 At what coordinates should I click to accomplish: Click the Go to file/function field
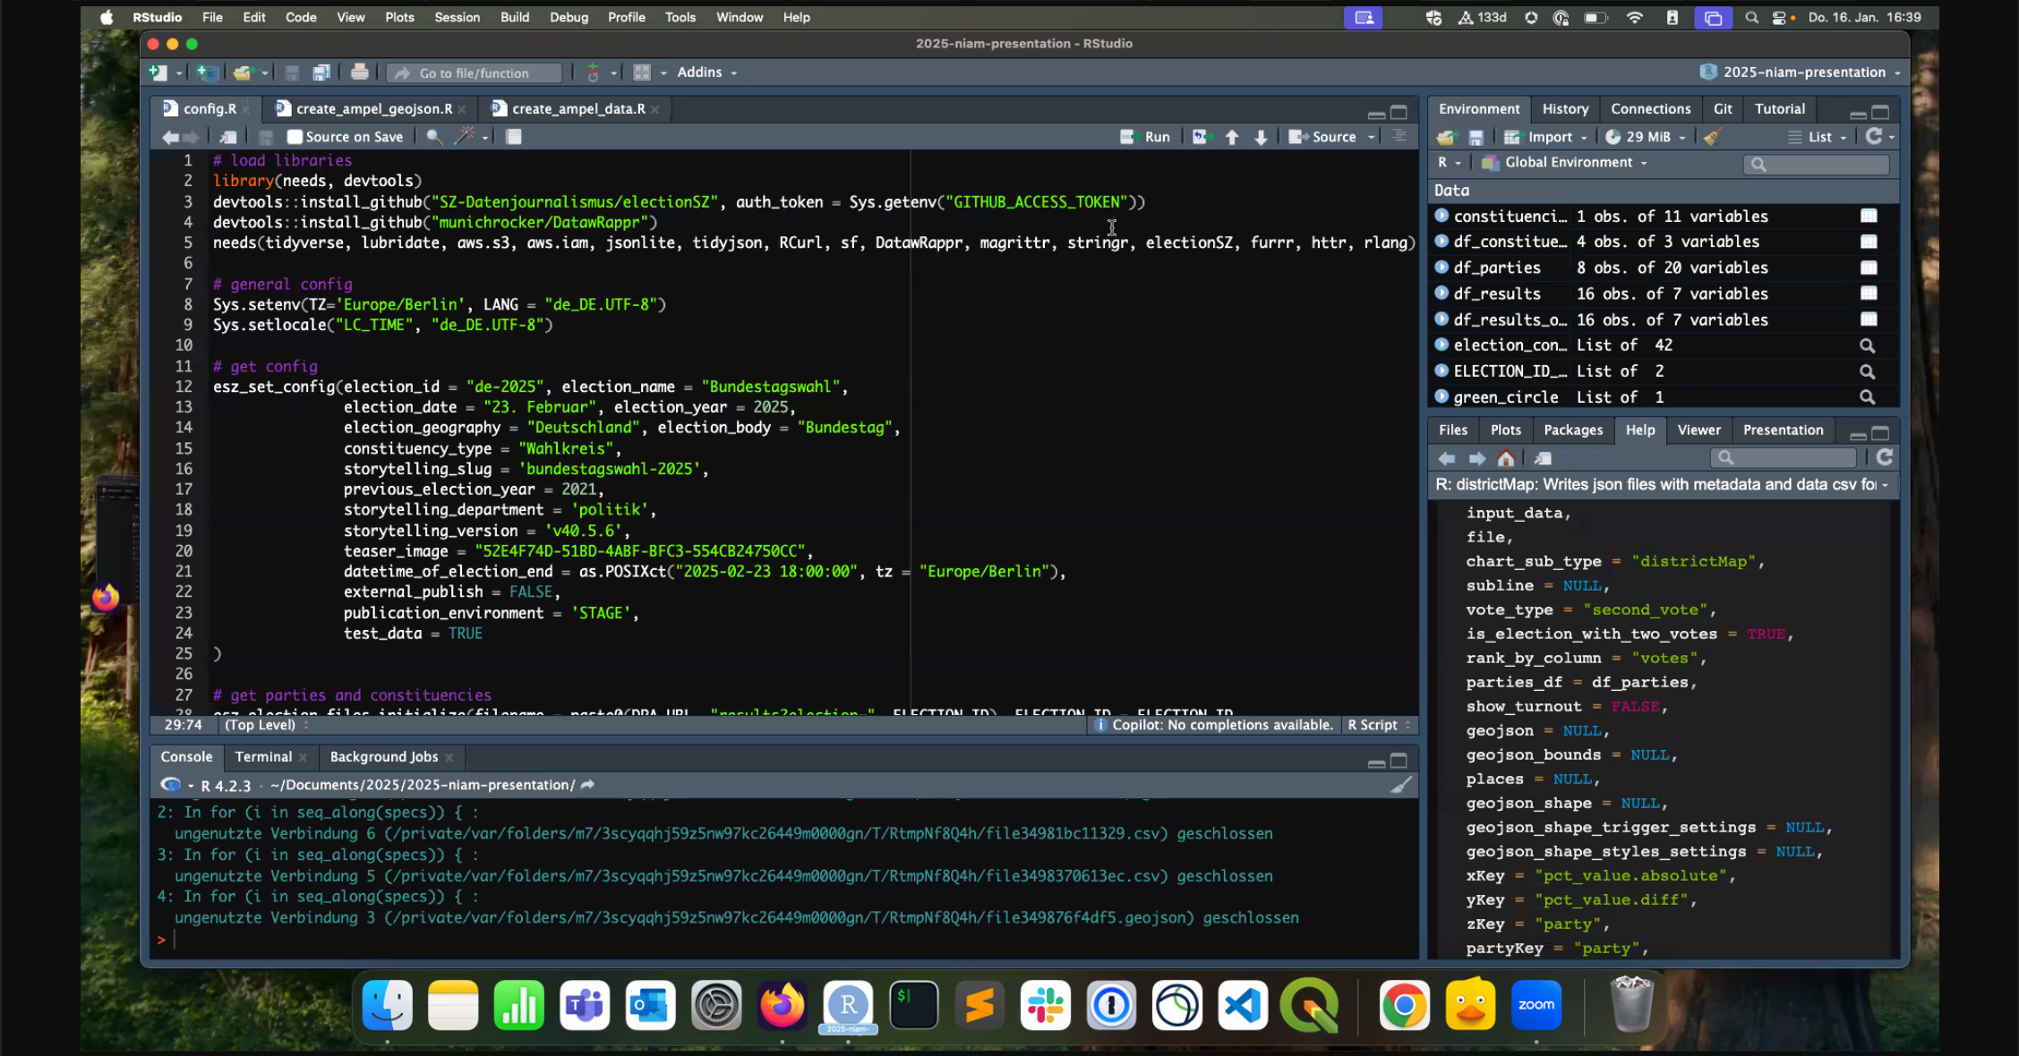click(475, 73)
